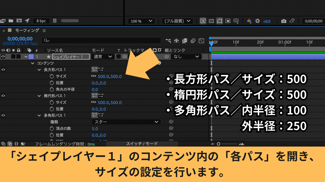Toggle stopwatch for 楕円形パス 1 サイズ
The width and height of the screenshot is (325, 182).
click(52, 102)
